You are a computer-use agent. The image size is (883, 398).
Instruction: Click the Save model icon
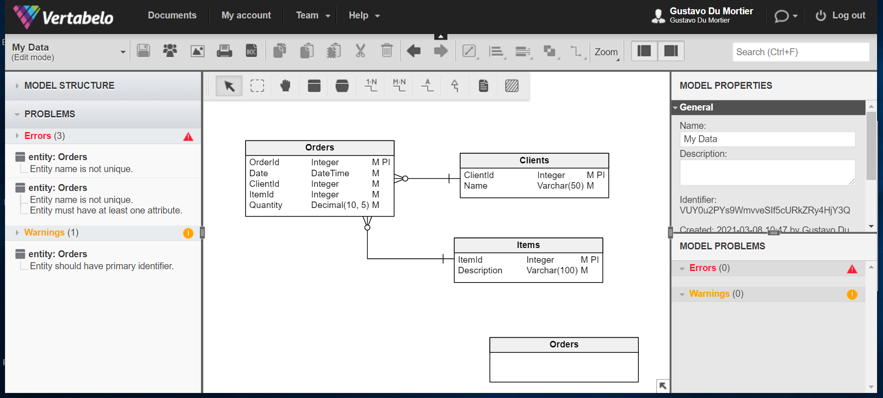click(143, 51)
